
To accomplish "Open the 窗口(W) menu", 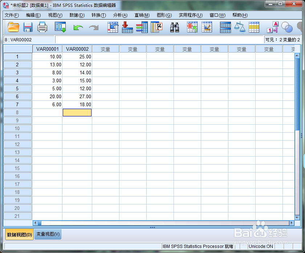I will pyautogui.click(x=217, y=15).
